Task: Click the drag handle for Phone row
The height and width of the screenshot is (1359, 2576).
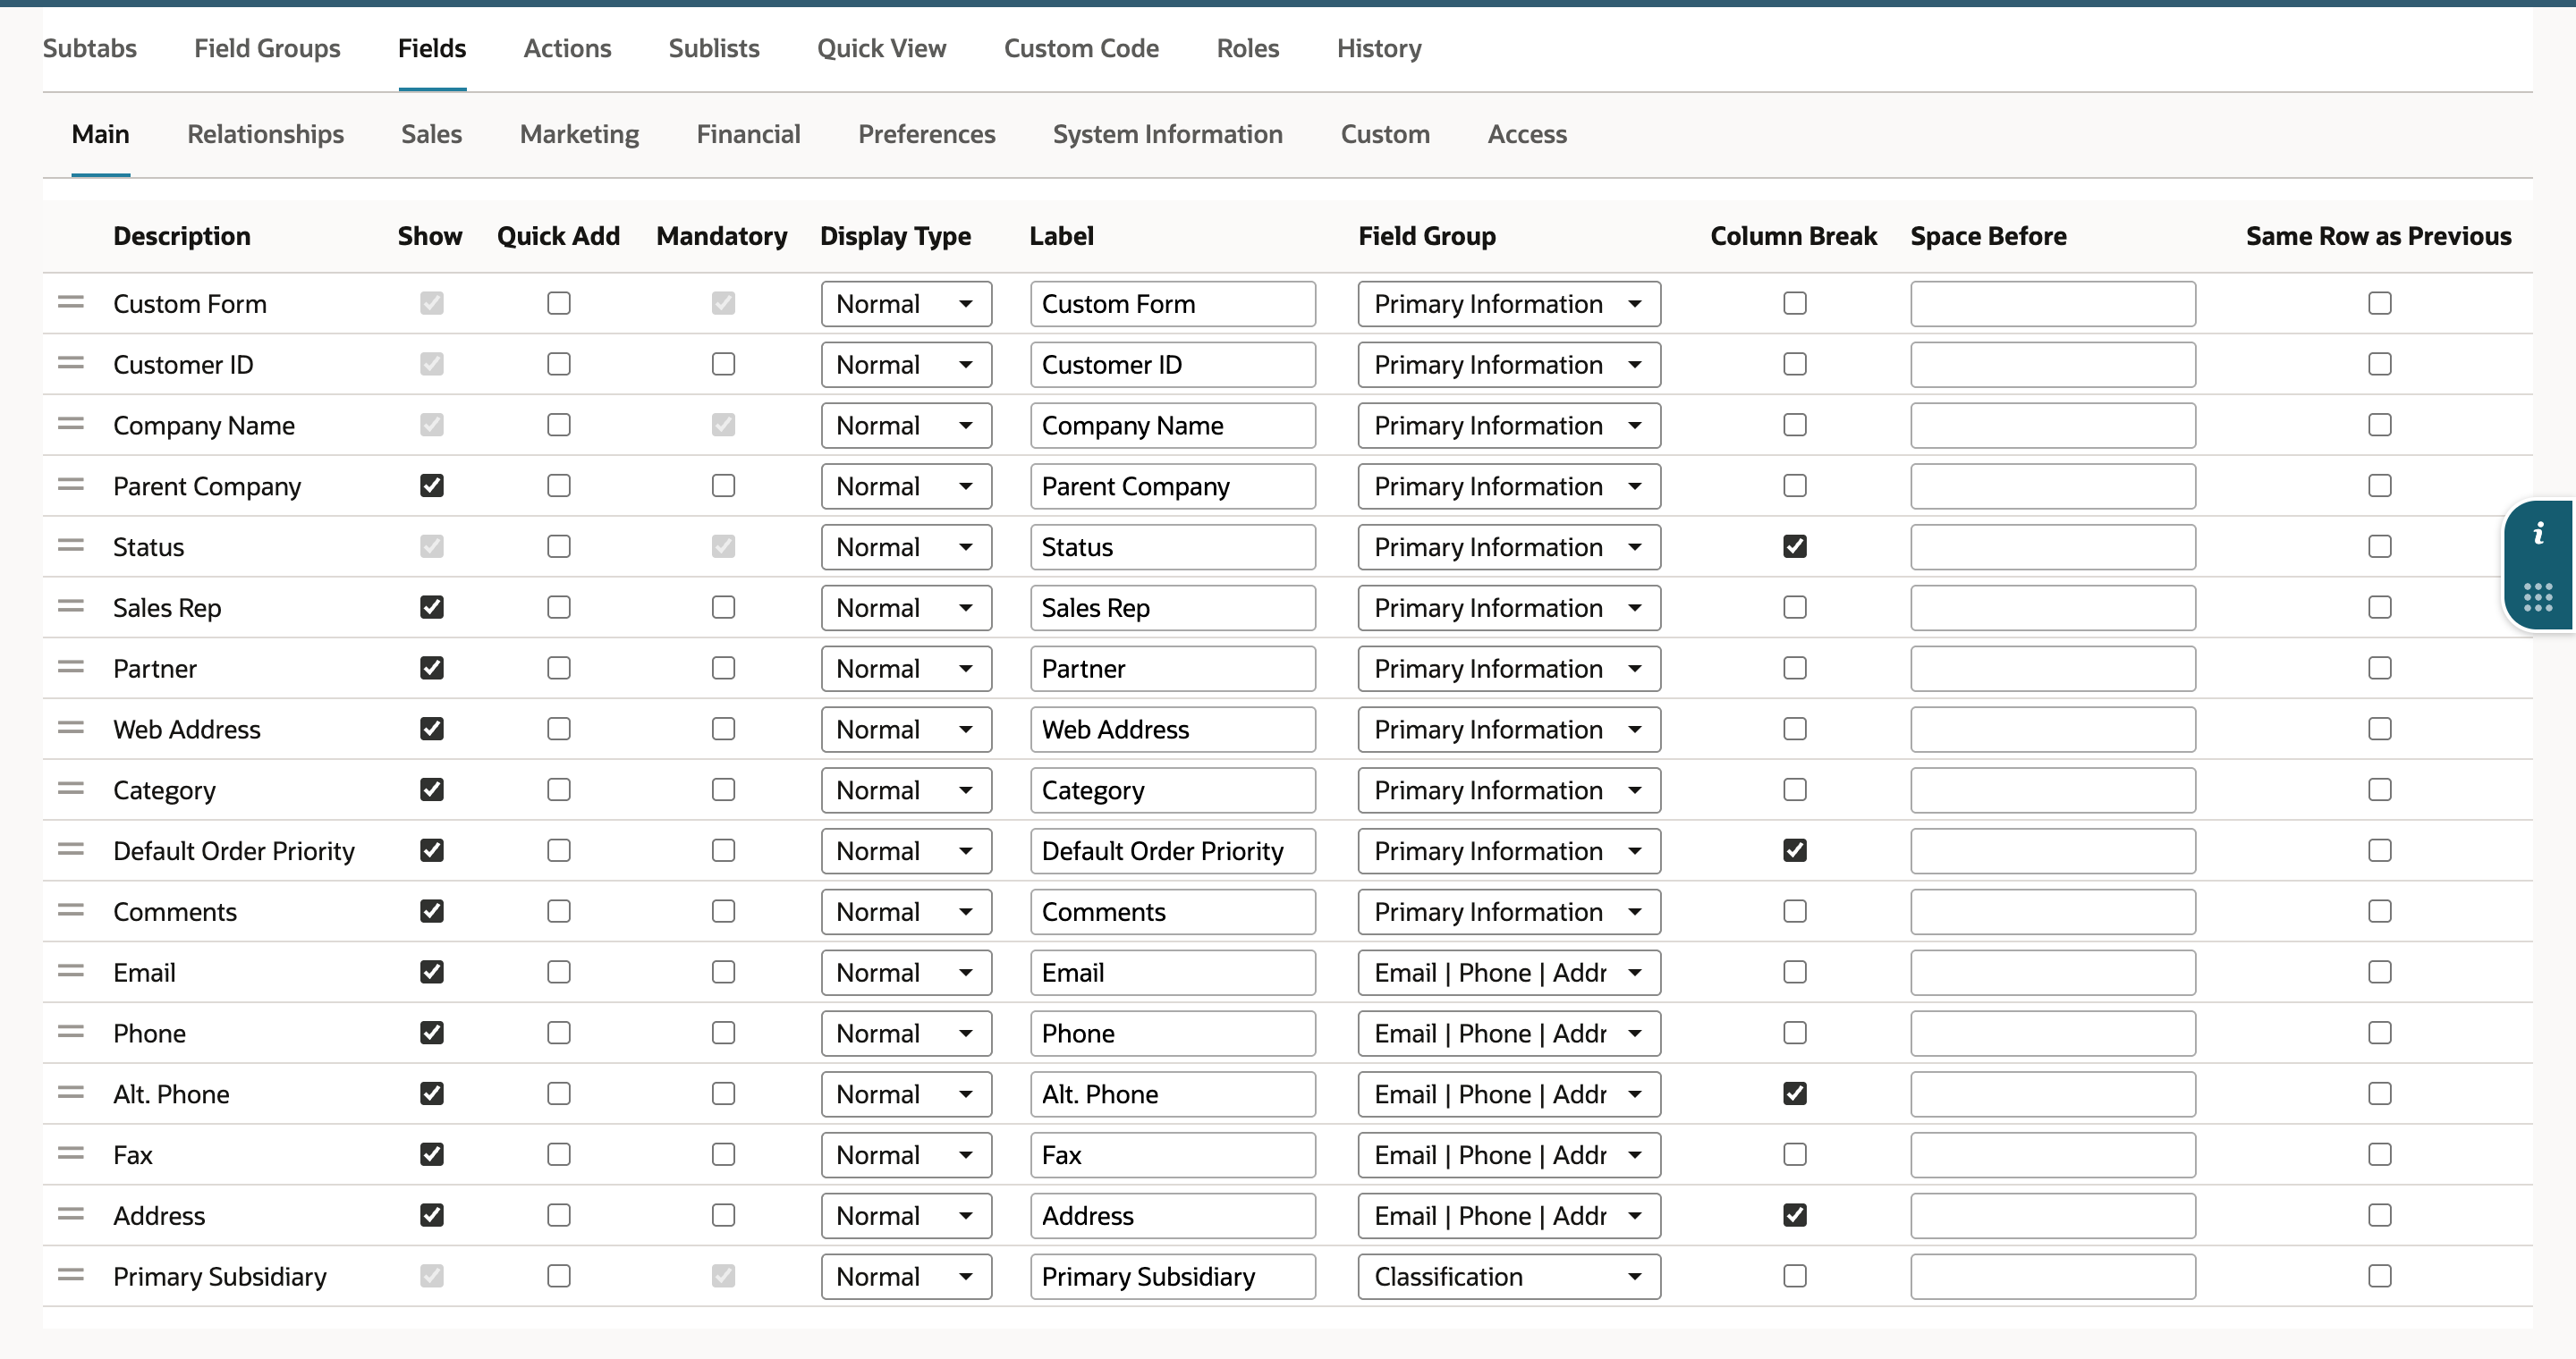Action: point(71,1031)
